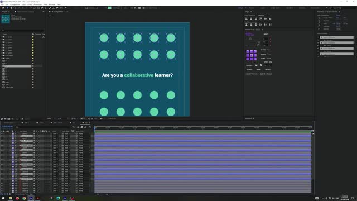This screenshot has width=357, height=201.
Task: Open the blending Mode dropdown for layer 3
Action: [55, 138]
